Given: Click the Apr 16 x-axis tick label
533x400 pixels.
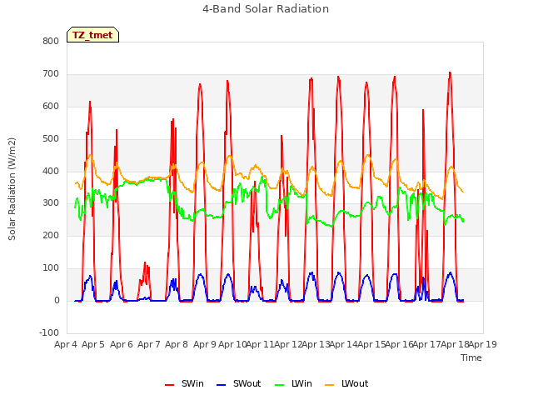Looking at the screenshot, I should 400,344.
